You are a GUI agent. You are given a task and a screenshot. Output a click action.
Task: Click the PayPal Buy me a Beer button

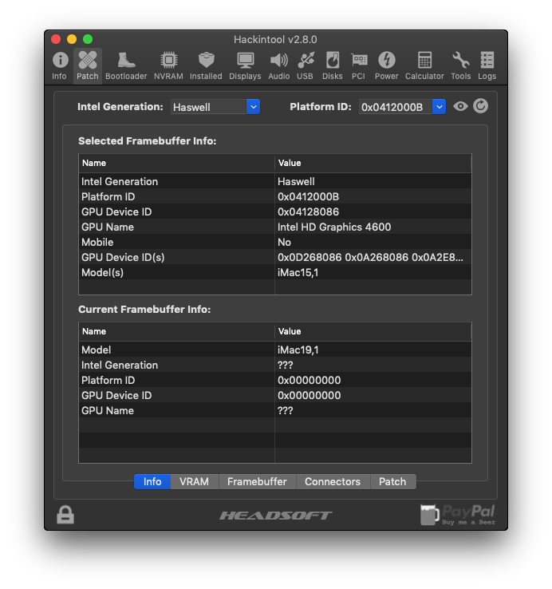(458, 515)
